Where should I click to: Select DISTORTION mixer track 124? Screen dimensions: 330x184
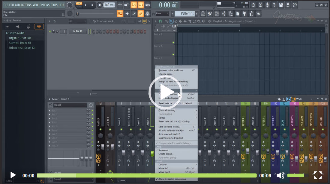tap(313, 134)
